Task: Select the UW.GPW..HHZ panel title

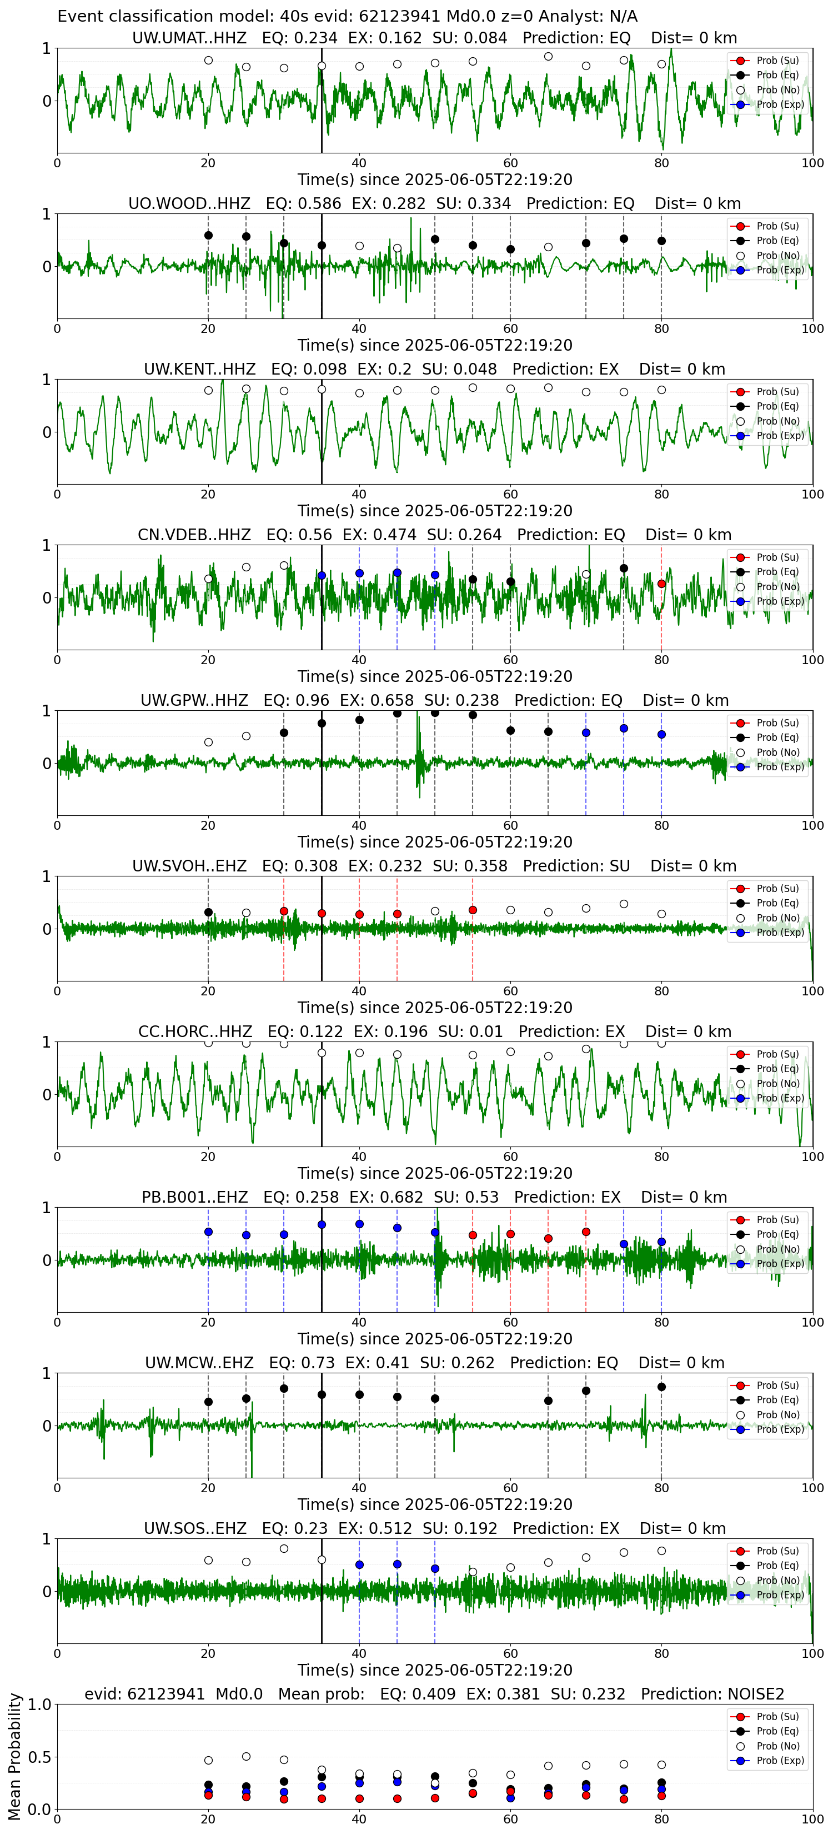Action: pyautogui.click(x=435, y=701)
